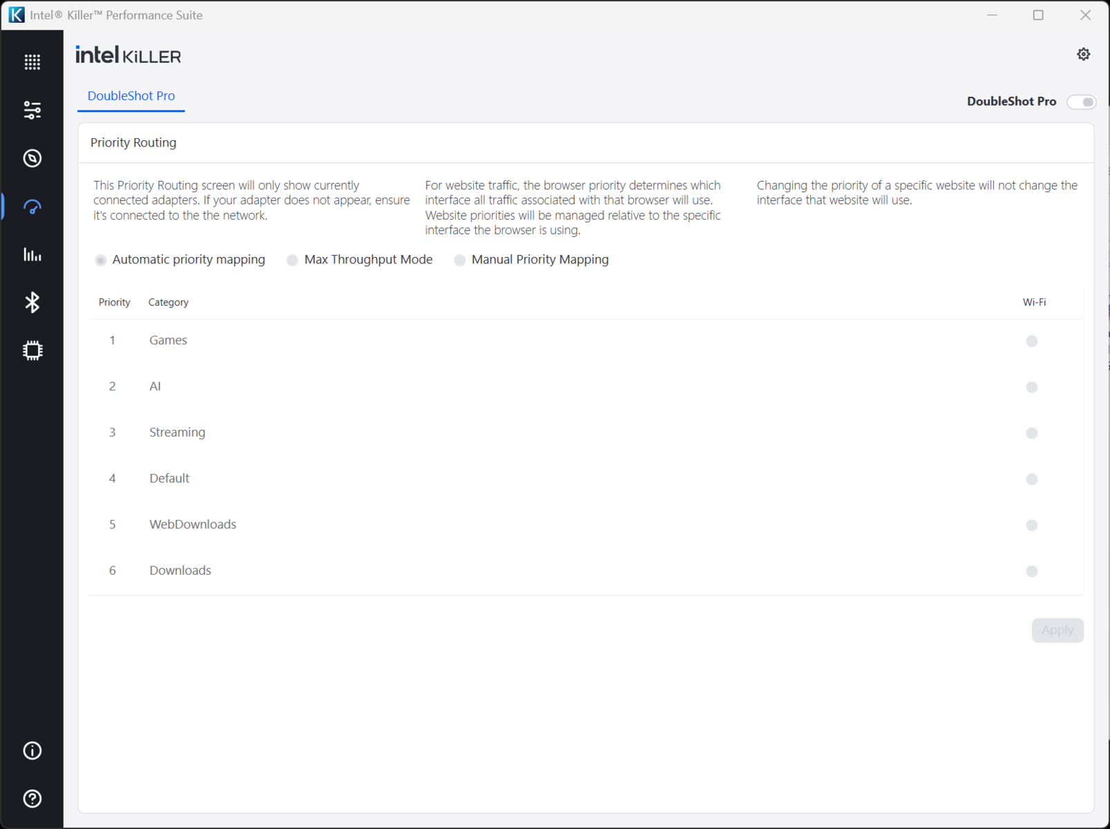The image size is (1110, 829).
Task: Minimize the Killer Performance Suite window
Action: [993, 15]
